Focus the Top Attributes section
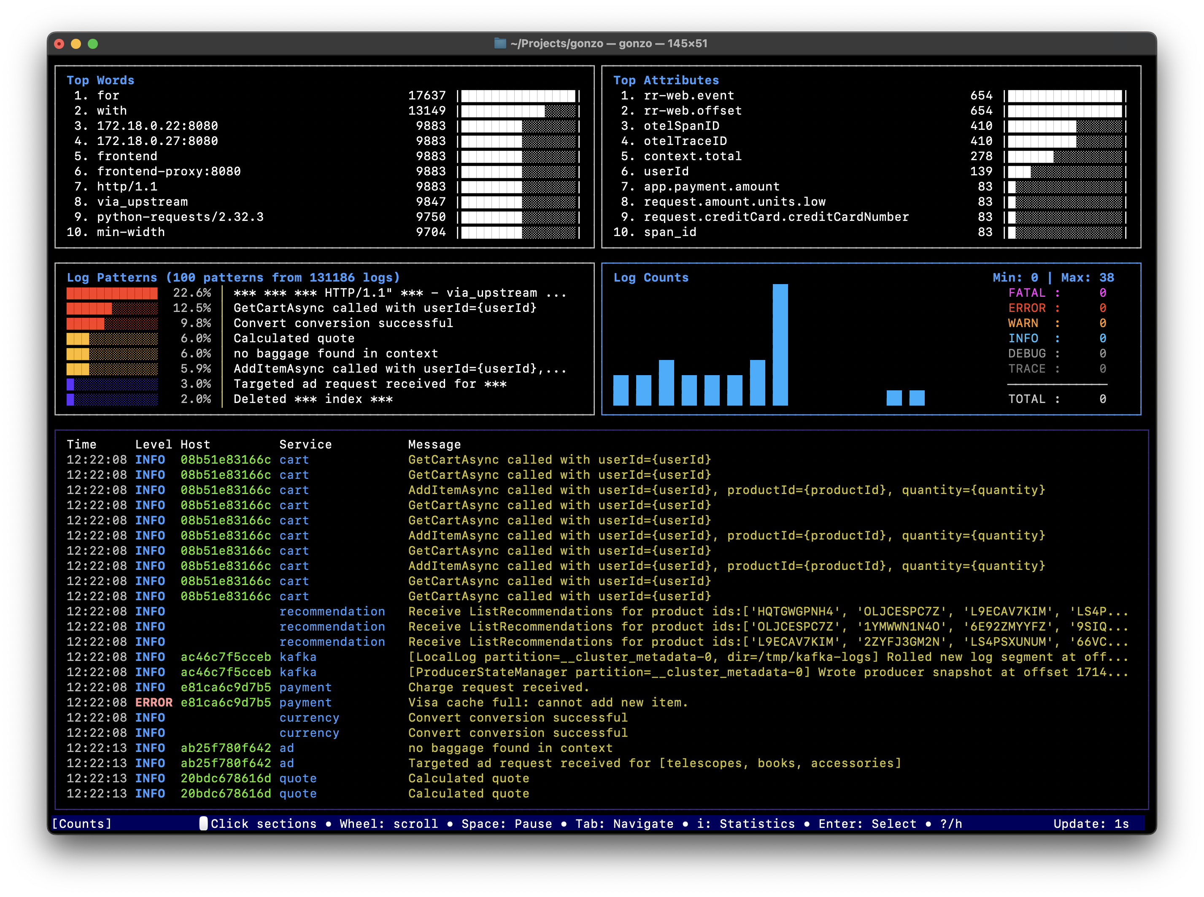The image size is (1204, 897). pos(666,80)
